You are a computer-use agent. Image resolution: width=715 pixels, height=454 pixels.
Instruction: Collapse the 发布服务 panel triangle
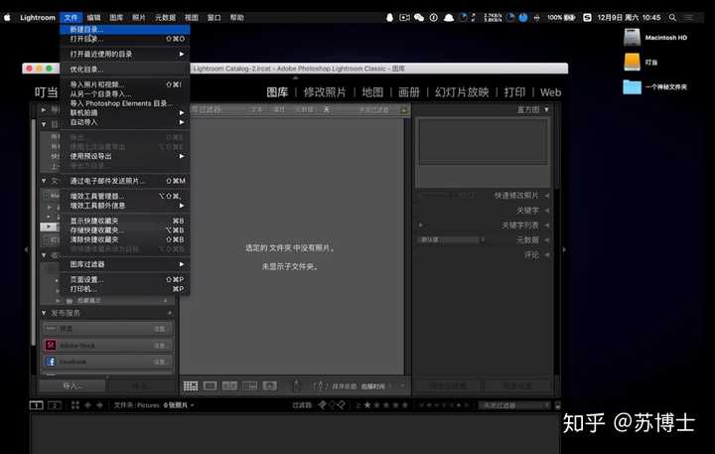point(44,313)
